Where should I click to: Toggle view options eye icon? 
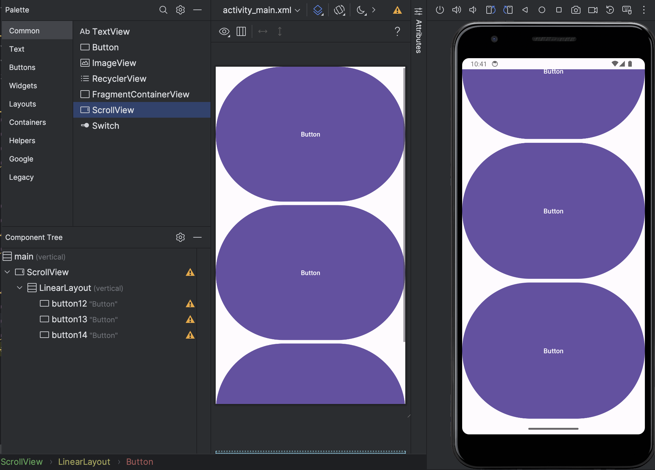[x=224, y=31]
